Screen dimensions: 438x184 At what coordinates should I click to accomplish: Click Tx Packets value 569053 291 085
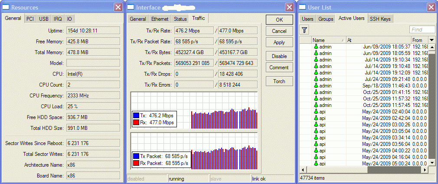point(194,63)
